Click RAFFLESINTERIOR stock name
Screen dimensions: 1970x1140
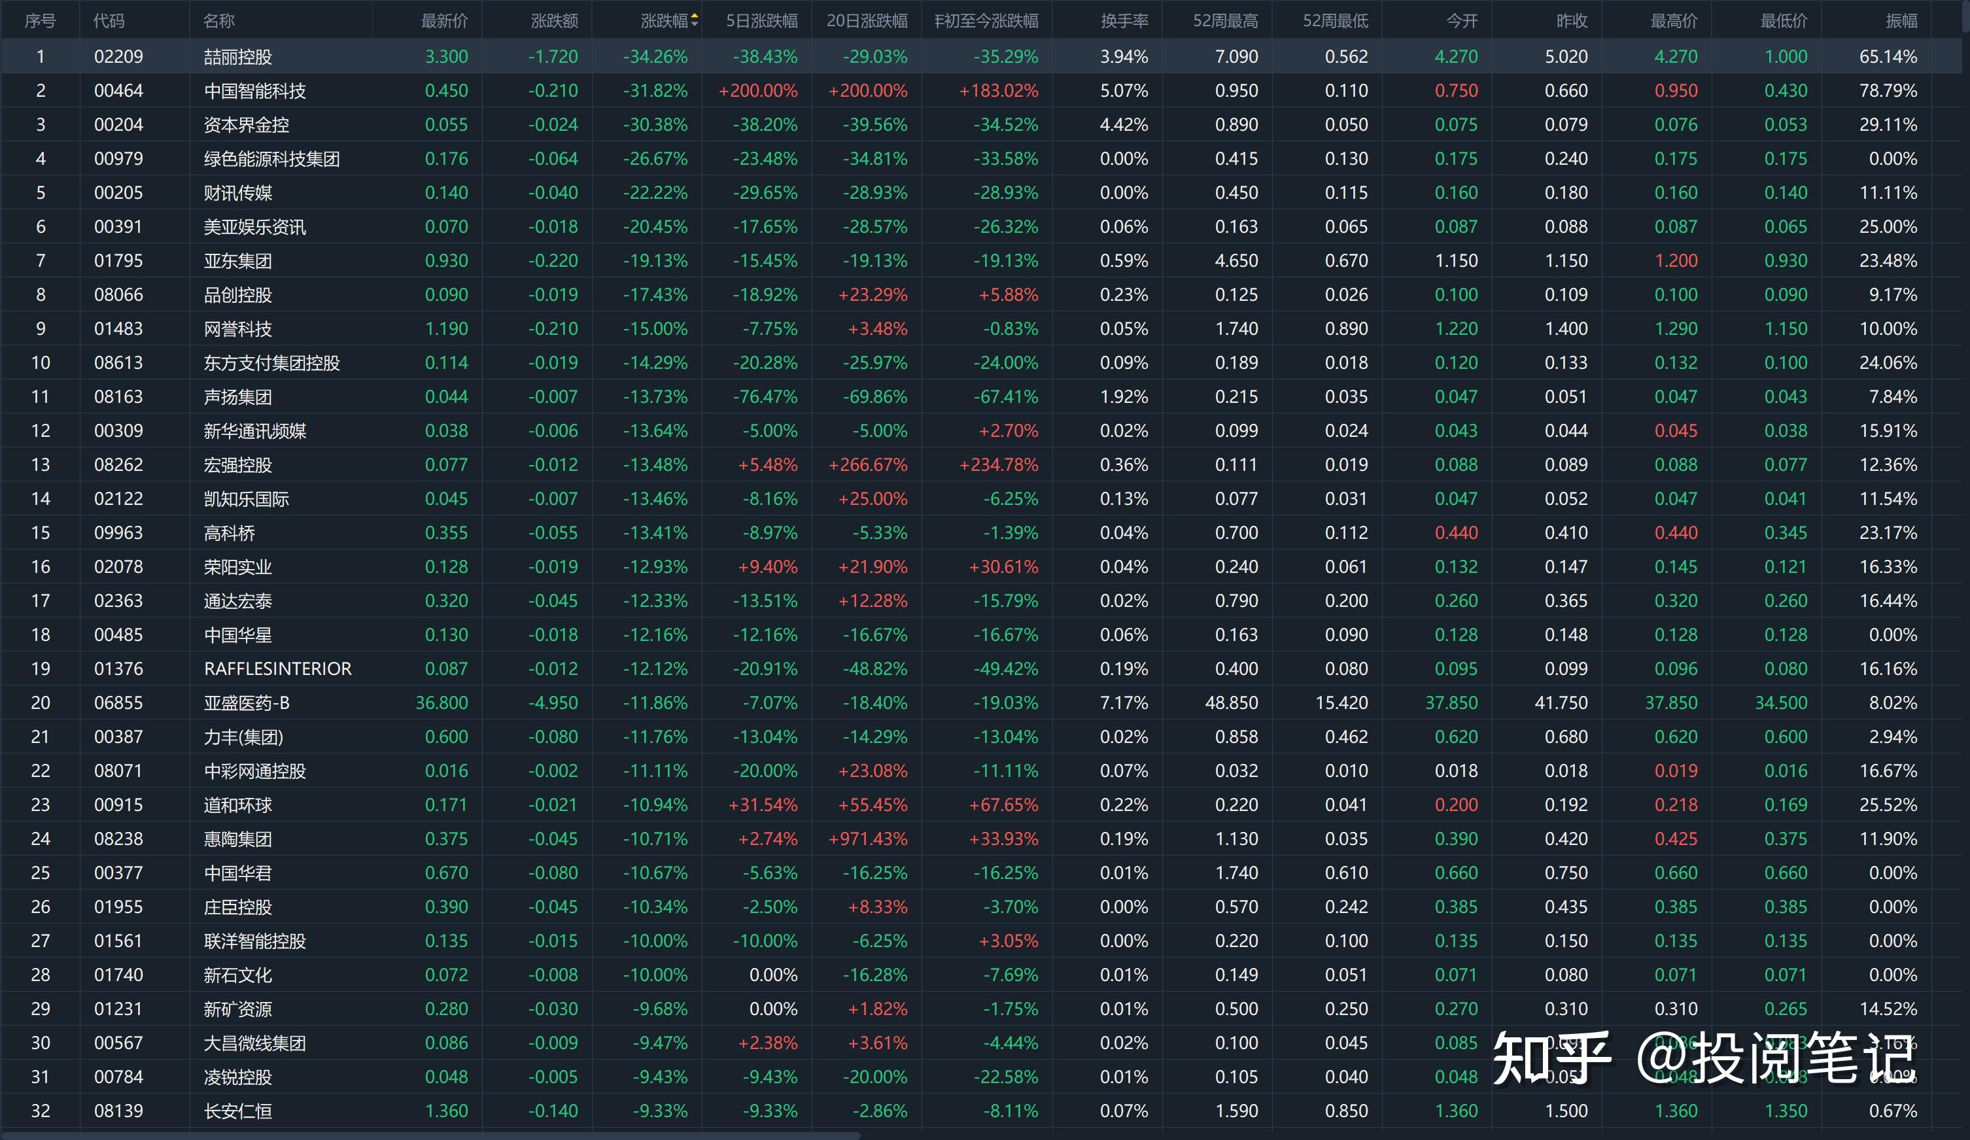(277, 668)
